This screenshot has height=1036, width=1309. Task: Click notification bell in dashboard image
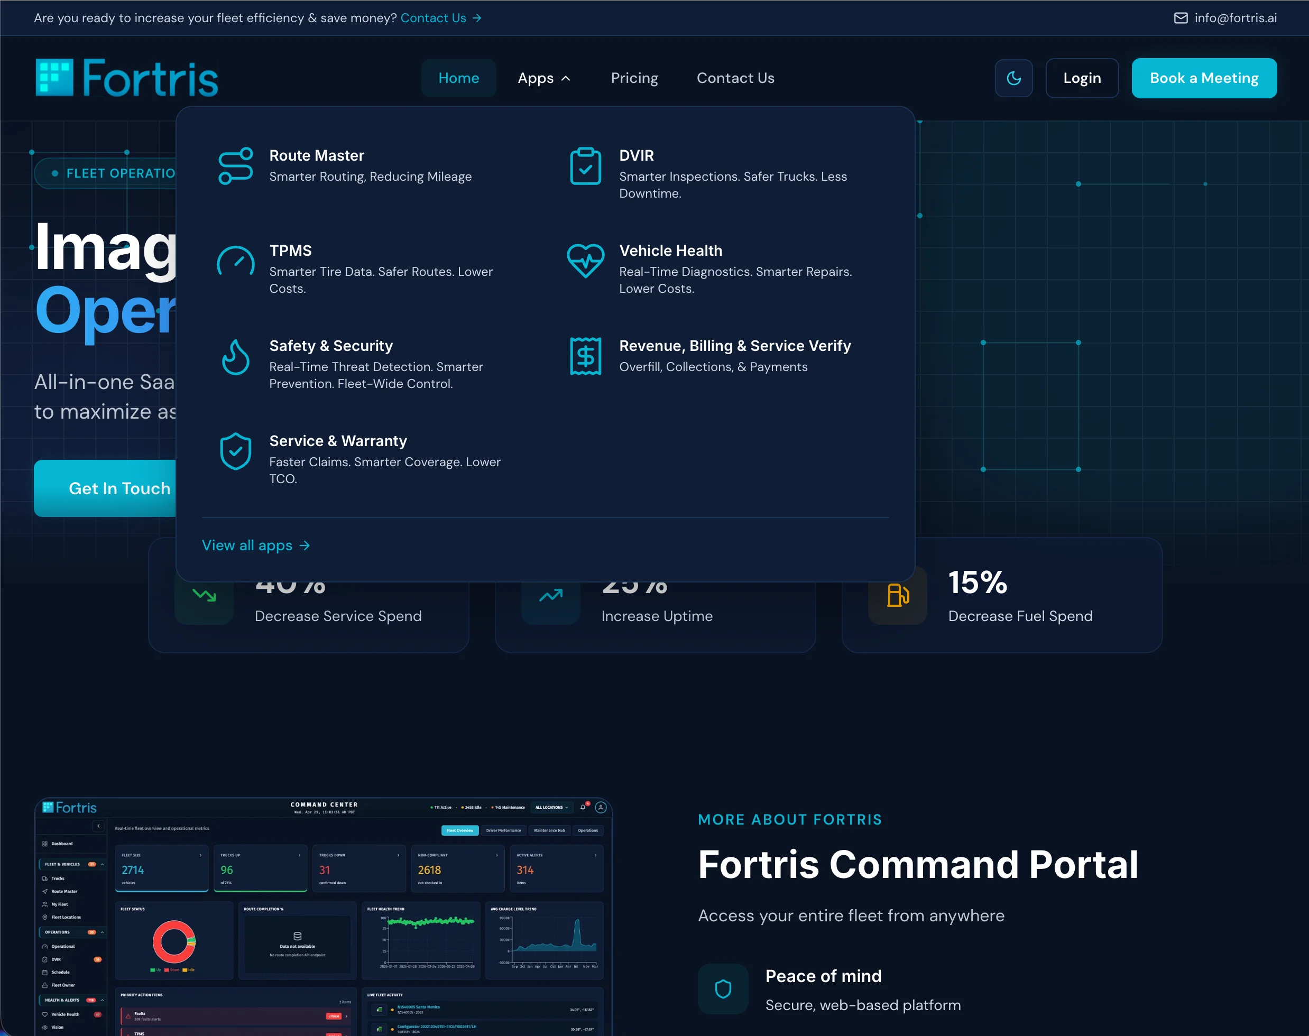coord(583,807)
